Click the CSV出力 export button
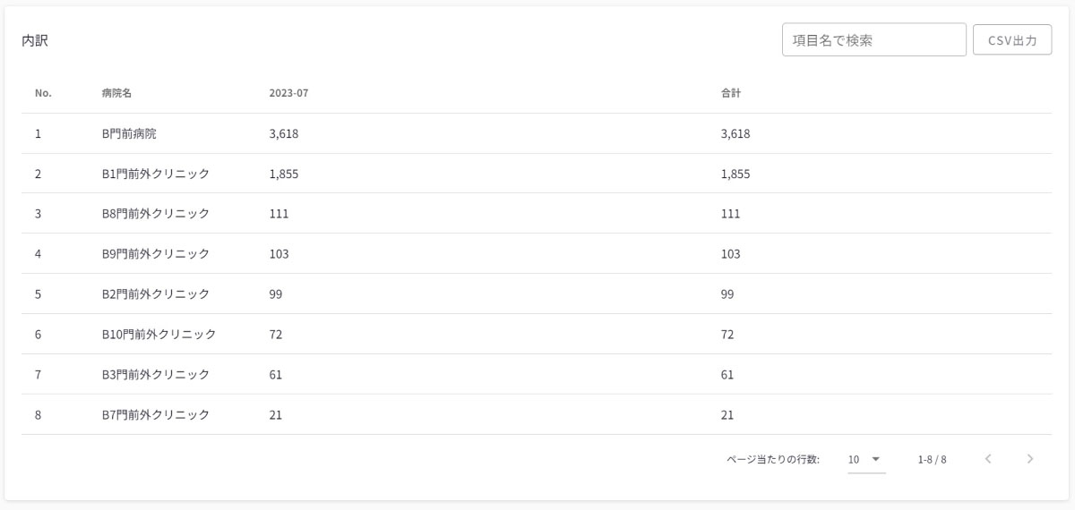The image size is (1075, 510). click(1012, 40)
